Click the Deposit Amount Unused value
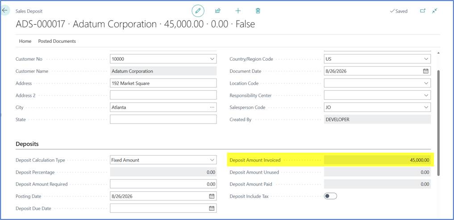The image size is (454, 220). click(377, 172)
